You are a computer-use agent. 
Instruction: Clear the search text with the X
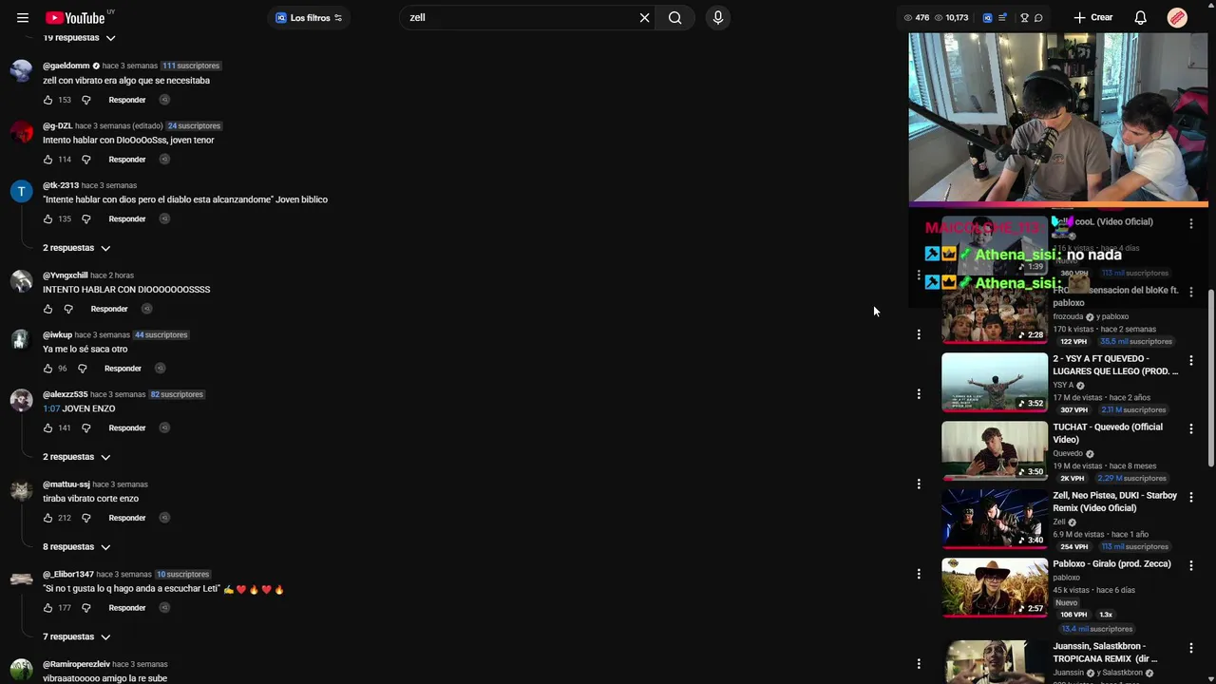click(x=644, y=18)
